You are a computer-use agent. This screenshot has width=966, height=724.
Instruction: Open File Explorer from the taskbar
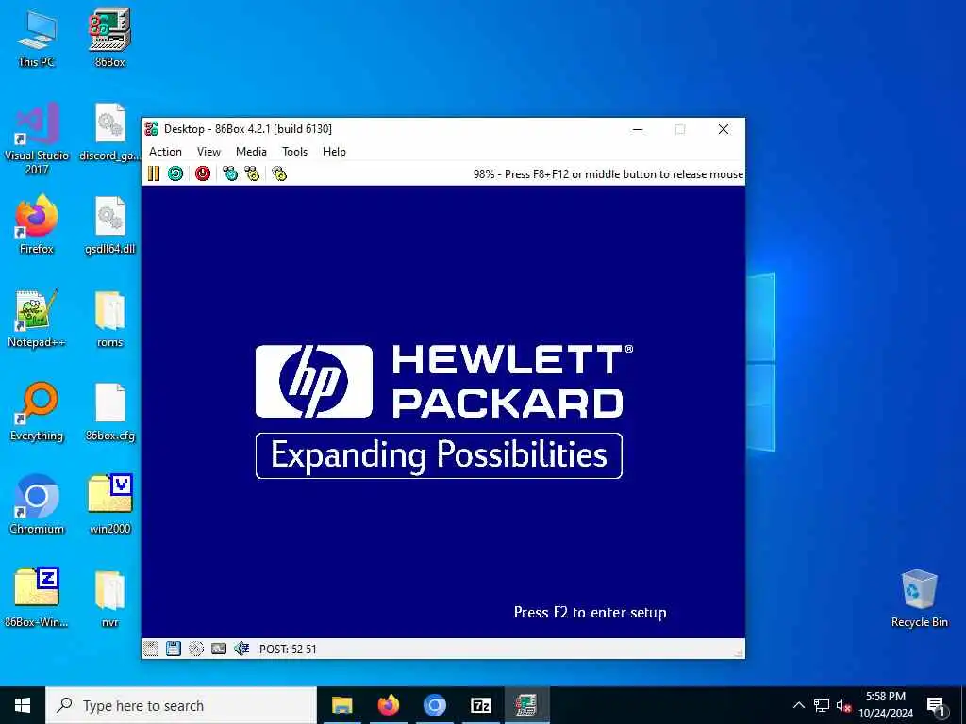coord(341,705)
